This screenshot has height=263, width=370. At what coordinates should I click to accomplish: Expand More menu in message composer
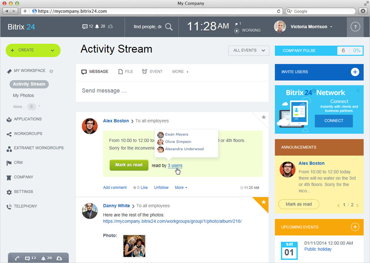180,71
